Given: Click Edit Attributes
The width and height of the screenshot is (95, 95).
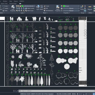Looking at the screenshot, I should [48, 11].
